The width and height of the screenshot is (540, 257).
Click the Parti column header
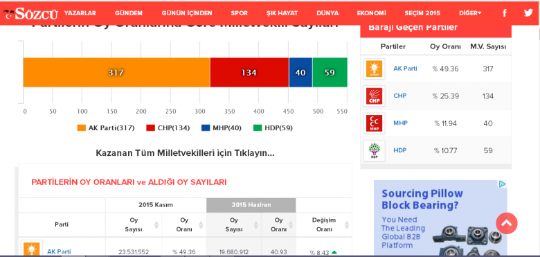click(x=62, y=224)
